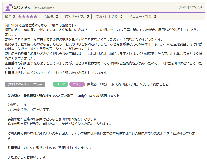Click the fifth (last) rating star
This screenshot has height=163, width=207.
36,16
